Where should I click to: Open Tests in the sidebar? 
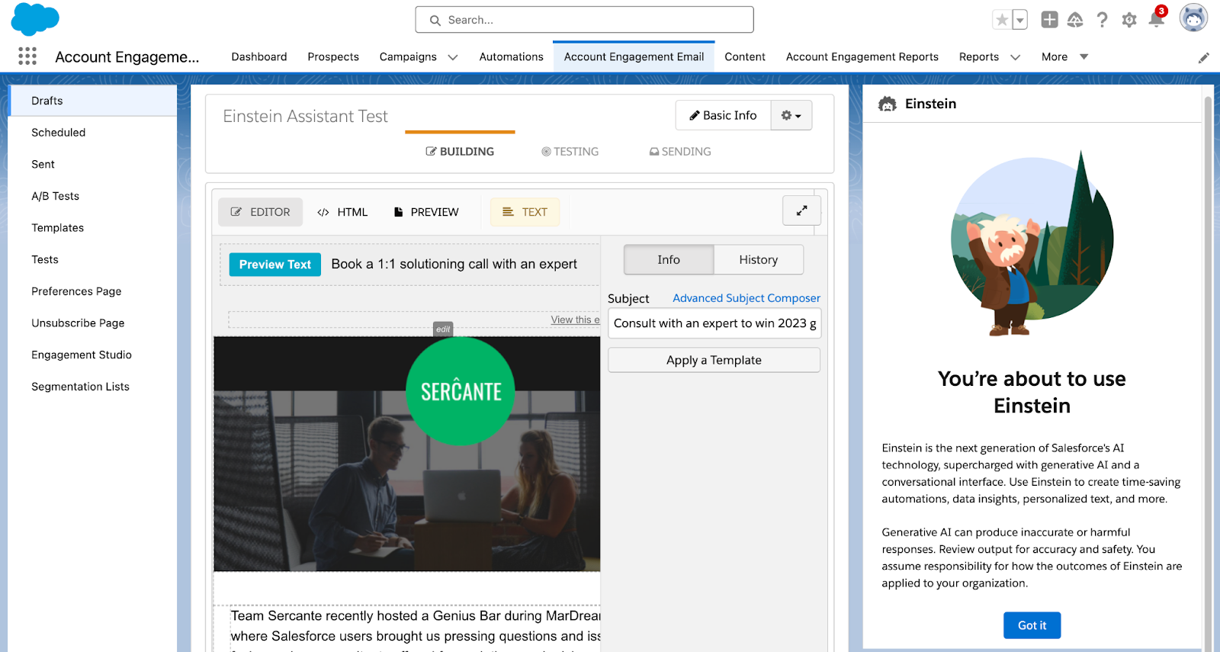click(x=93, y=259)
